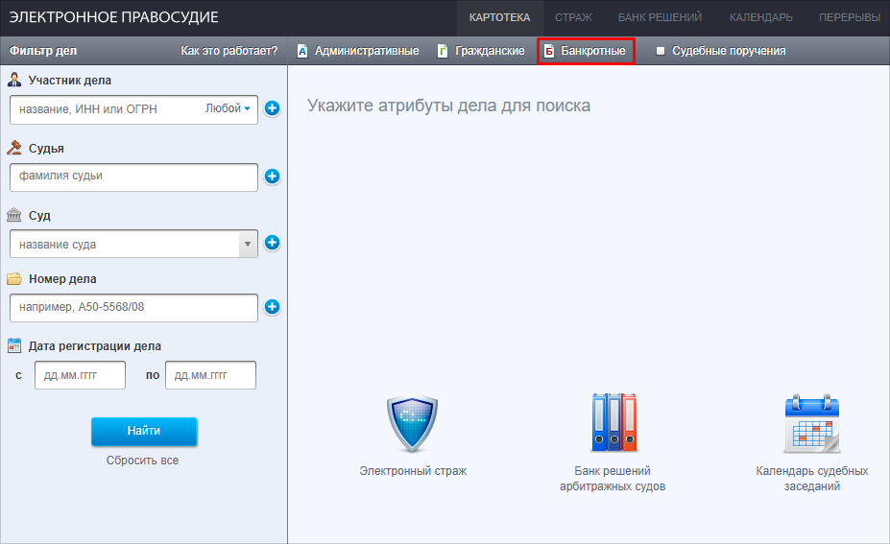Click the Сбросить все reset link

coord(142,461)
